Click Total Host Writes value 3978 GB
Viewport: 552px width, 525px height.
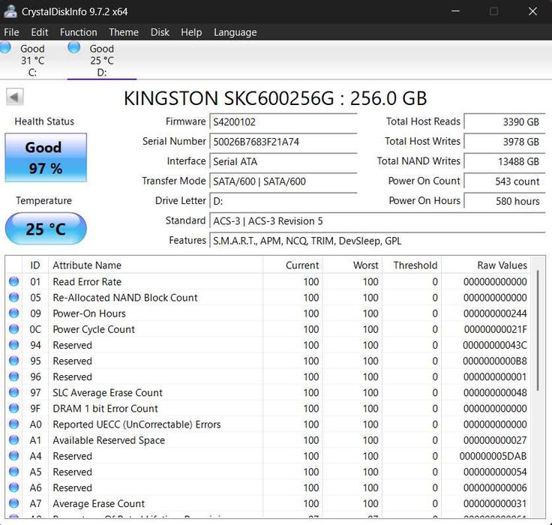pos(505,142)
